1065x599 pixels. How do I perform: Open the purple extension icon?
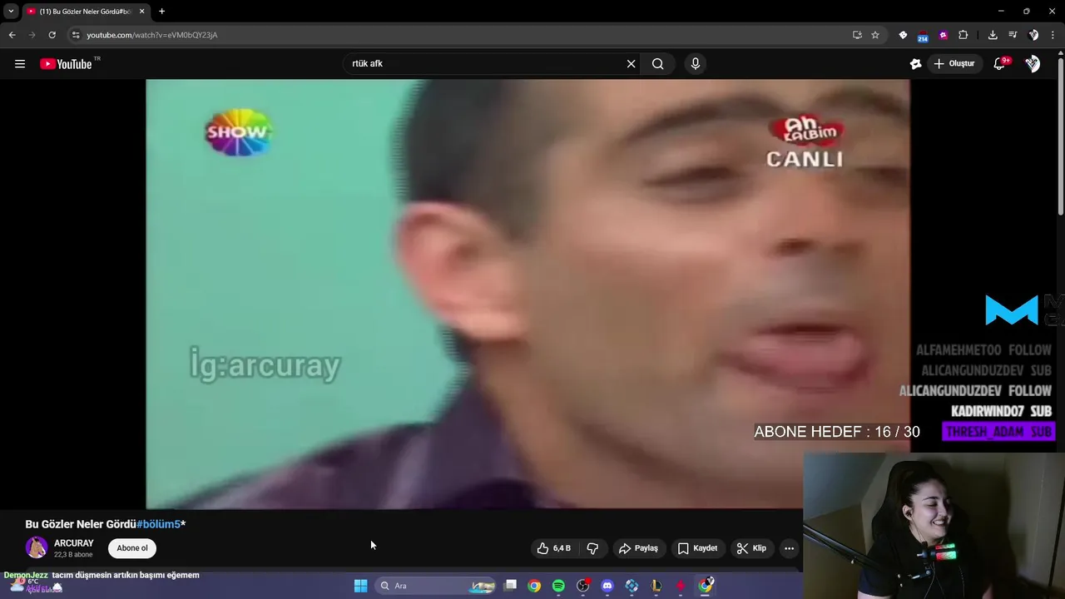(x=943, y=35)
